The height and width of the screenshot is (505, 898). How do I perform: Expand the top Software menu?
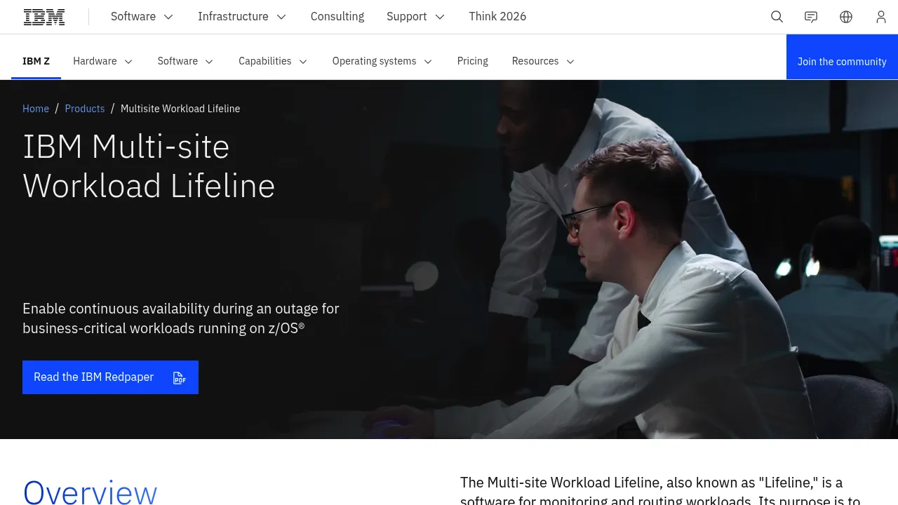tap(142, 16)
